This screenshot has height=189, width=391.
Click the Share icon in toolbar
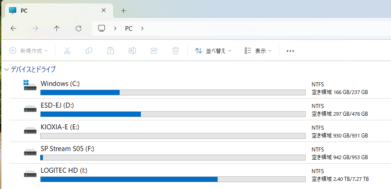click(154, 51)
